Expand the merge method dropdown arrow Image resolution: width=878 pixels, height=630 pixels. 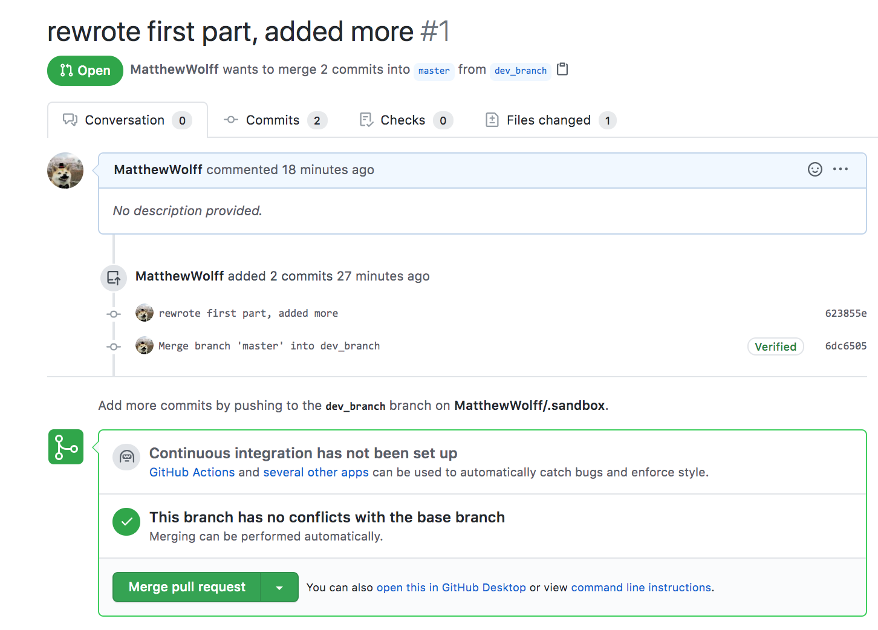pyautogui.click(x=279, y=588)
